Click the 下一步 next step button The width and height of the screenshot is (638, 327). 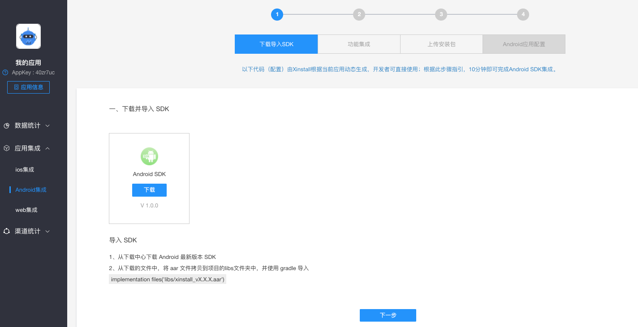pos(388,315)
